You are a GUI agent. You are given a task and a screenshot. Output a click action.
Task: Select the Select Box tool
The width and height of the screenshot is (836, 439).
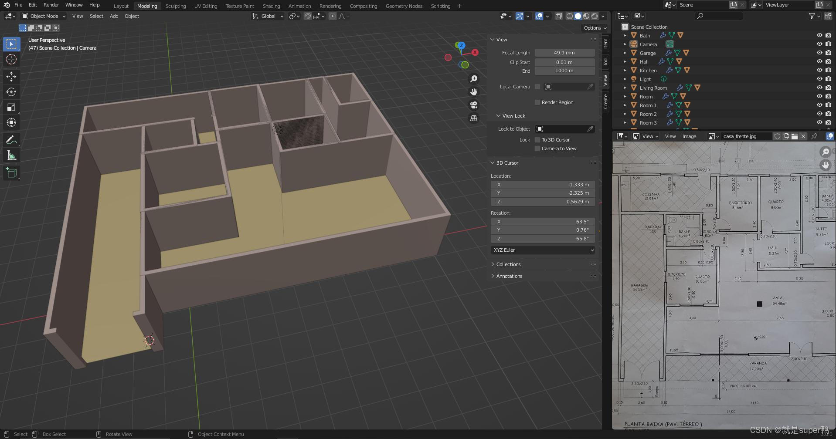click(11, 44)
